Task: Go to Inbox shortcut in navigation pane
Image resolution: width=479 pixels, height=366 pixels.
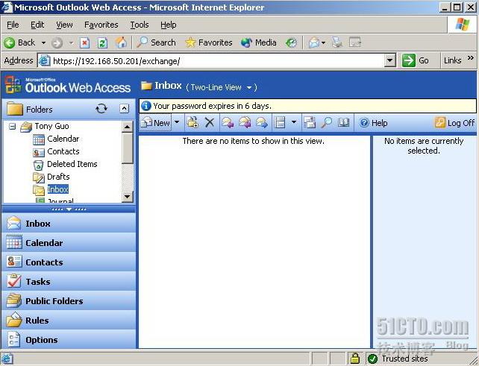Action: coord(69,224)
